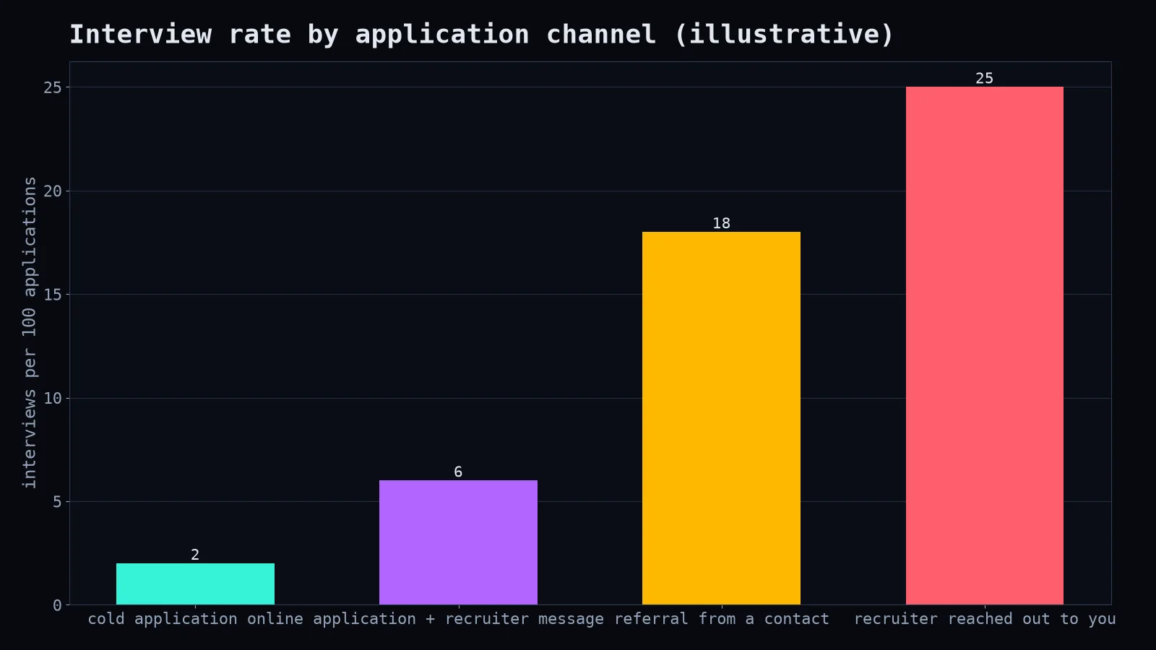This screenshot has width=1156, height=650.
Task: Click the 'recruiter reached out to you' label
Action: 985,619
